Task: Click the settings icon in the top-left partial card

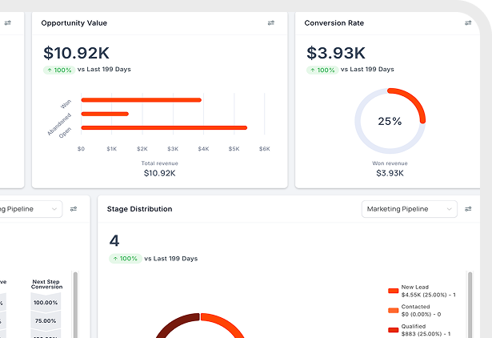Action: click(x=8, y=23)
